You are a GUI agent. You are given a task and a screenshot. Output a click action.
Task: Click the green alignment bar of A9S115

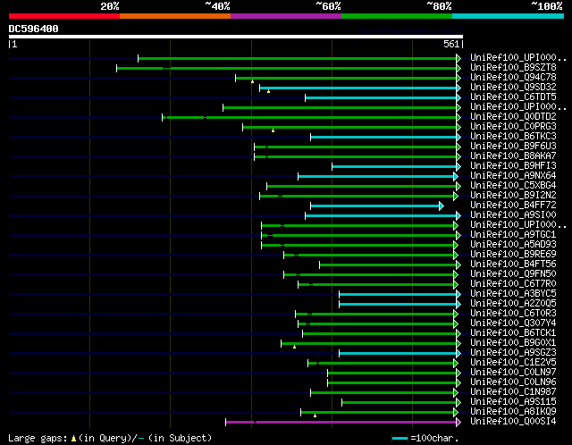coord(400,403)
